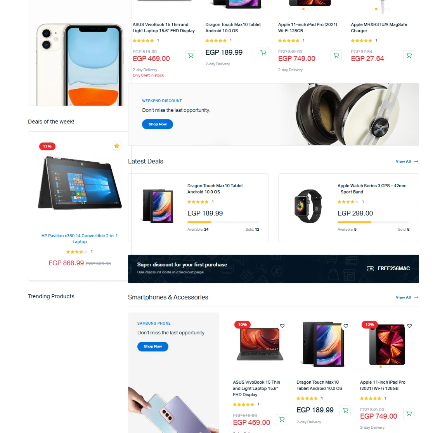Click the coupon icon beside FREE256MAC
Screen dimensions: 447x433
pyautogui.click(x=370, y=269)
